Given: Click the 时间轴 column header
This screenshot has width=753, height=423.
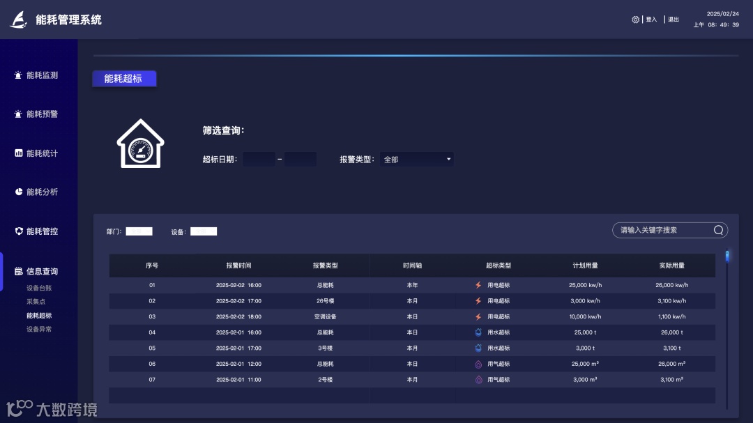Looking at the screenshot, I should pos(412,266).
